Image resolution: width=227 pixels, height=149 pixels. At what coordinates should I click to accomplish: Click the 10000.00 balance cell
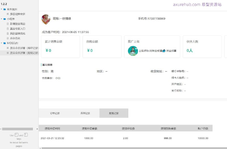tap(203, 138)
